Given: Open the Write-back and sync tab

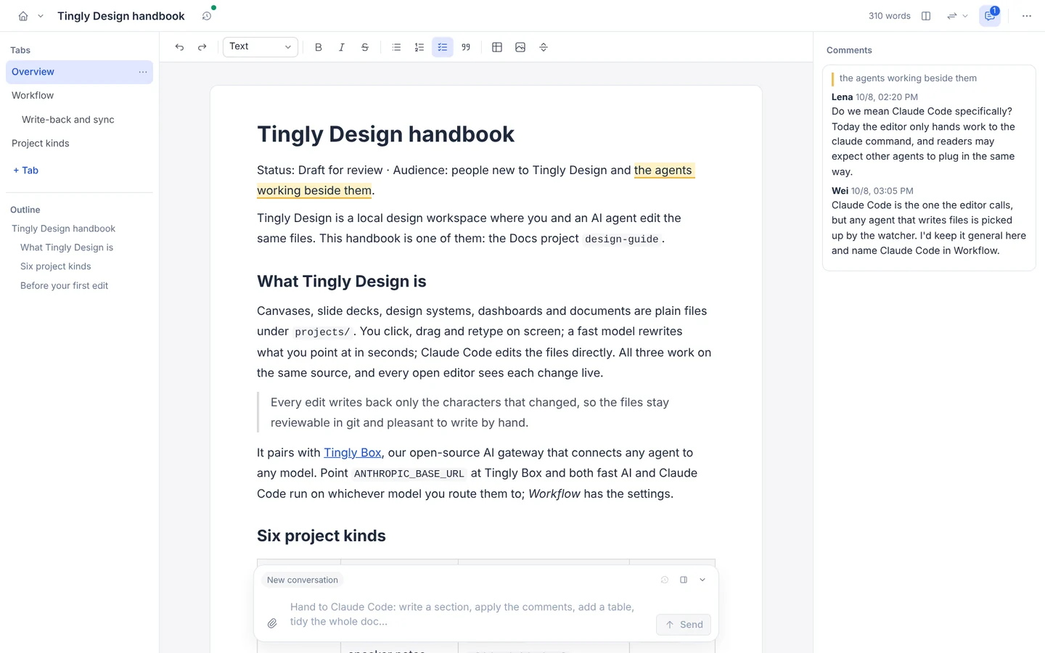Looking at the screenshot, I should pyautogui.click(x=79, y=120).
